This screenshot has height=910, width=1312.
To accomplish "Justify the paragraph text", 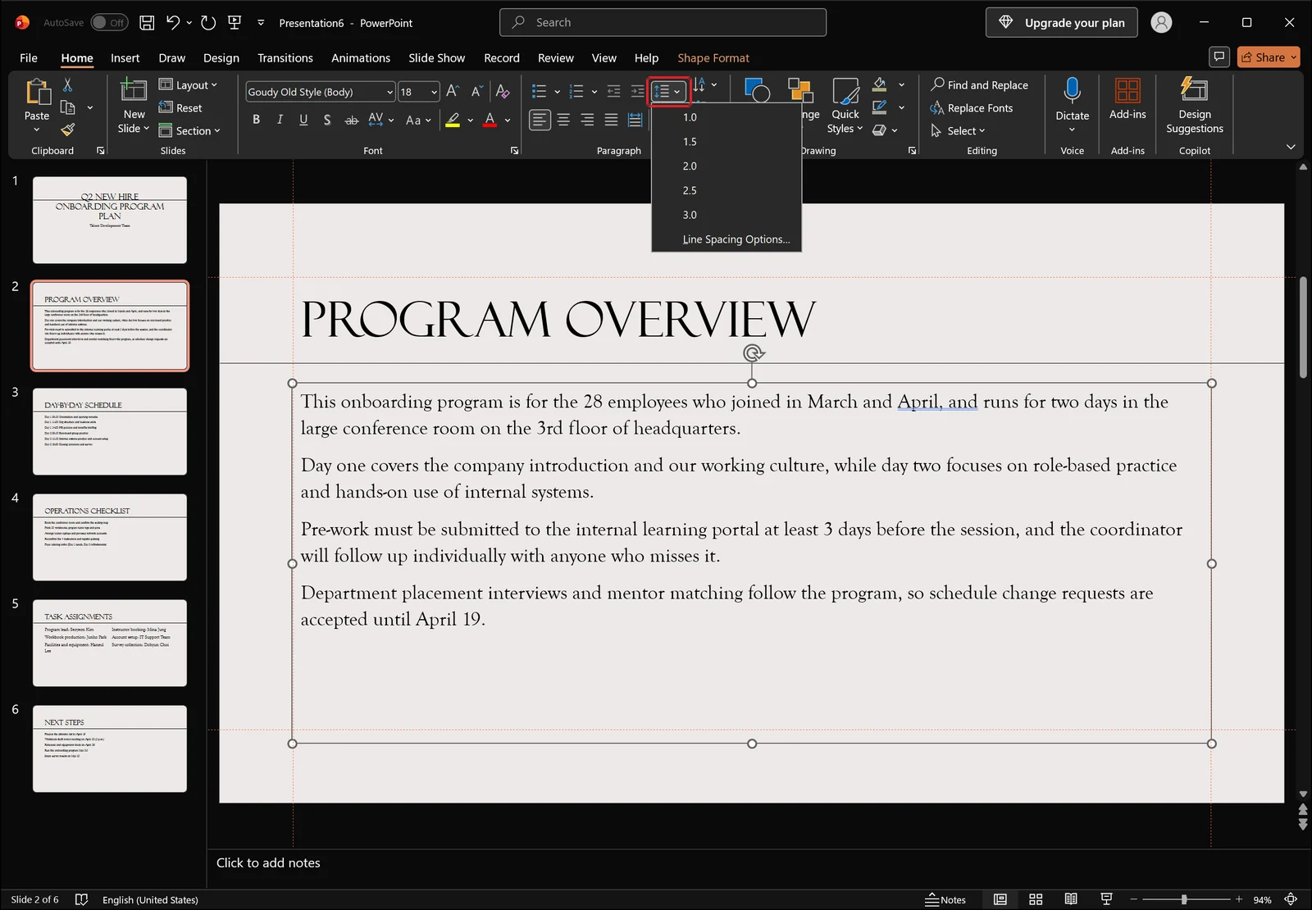I will click(x=611, y=120).
